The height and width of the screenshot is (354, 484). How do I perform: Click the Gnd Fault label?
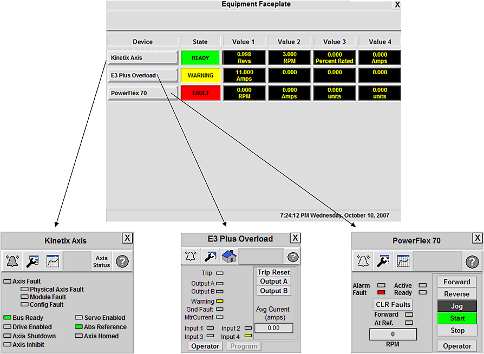(200, 309)
